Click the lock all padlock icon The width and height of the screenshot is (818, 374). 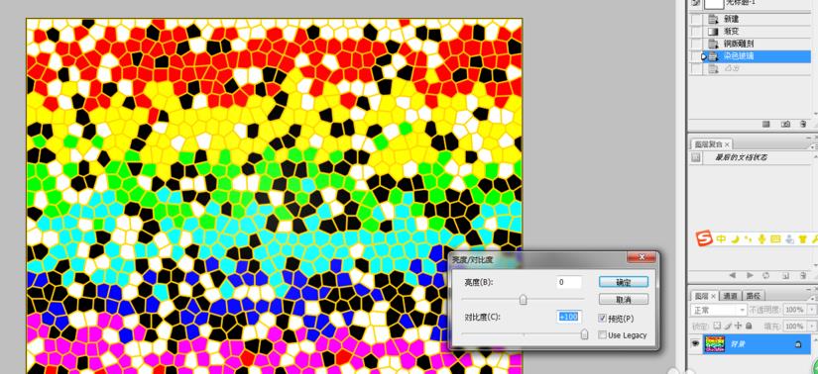point(749,327)
